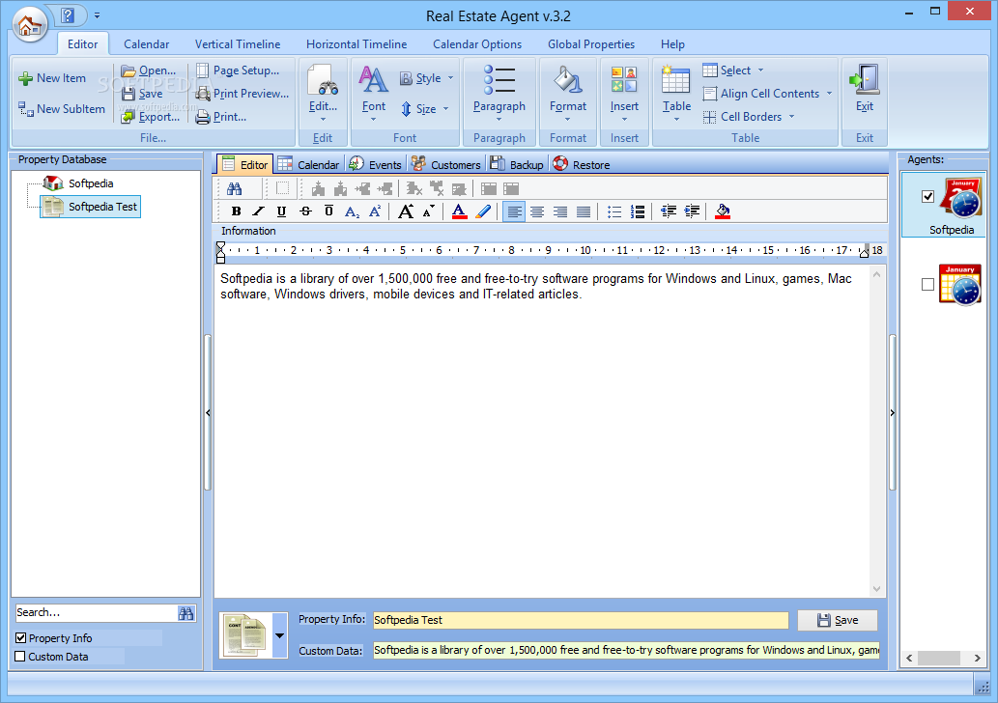Toggle the Property Info checkbox
Screen dimensions: 998x703
coord(21,637)
